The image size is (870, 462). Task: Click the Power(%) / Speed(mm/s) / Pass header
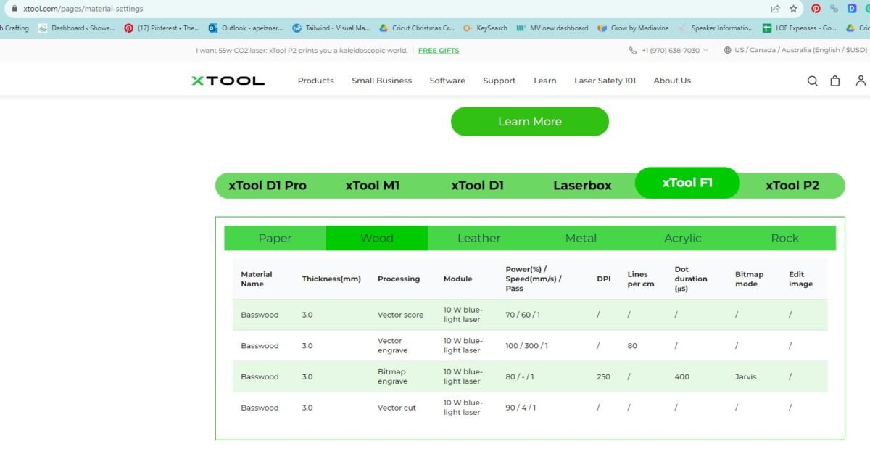[534, 279]
